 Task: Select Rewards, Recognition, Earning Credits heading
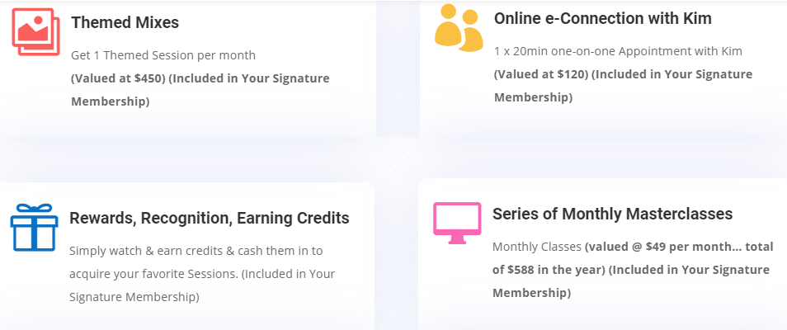pyautogui.click(x=210, y=218)
